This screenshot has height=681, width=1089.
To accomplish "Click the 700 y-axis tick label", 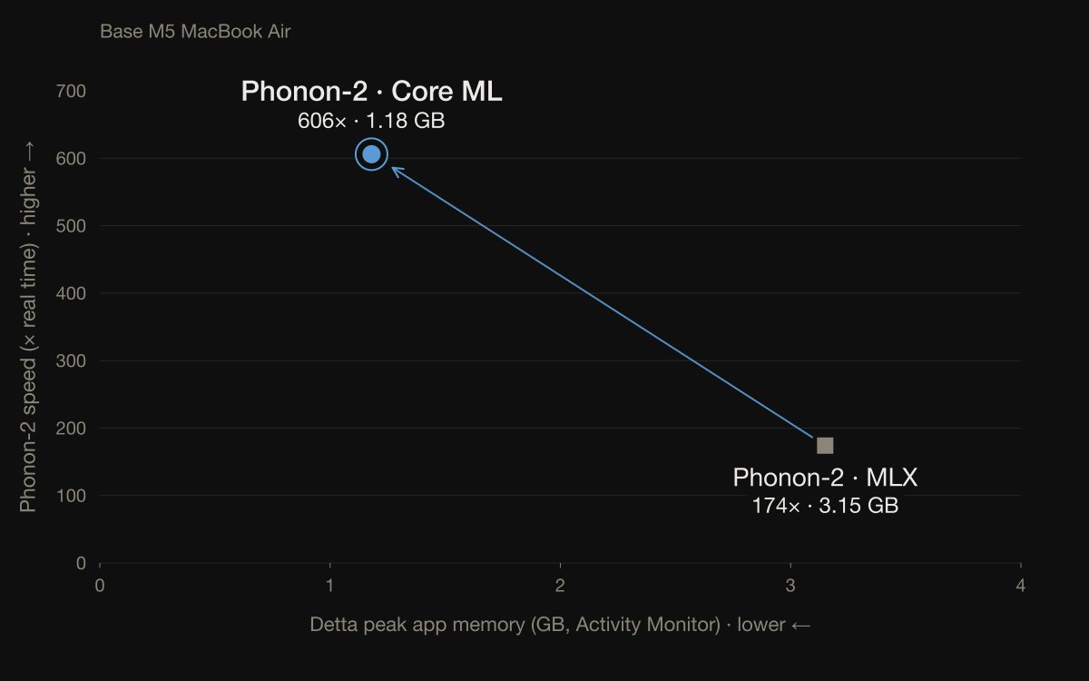I will tap(71, 92).
